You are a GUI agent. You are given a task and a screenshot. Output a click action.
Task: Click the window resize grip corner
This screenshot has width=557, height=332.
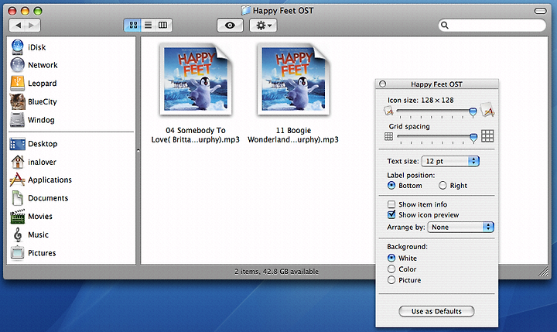tap(544, 272)
